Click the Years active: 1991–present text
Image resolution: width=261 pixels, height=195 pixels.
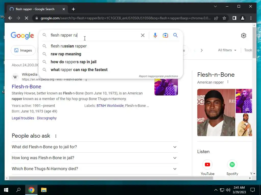tap(33, 106)
